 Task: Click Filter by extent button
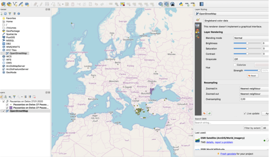click(252, 128)
